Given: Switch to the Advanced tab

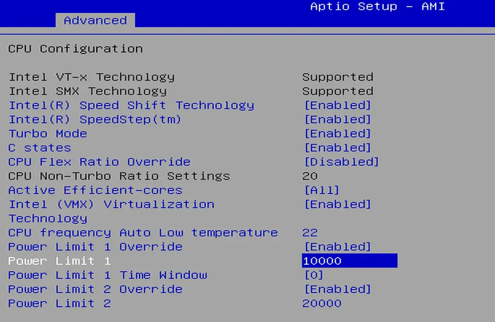Looking at the screenshot, I should point(95,20).
